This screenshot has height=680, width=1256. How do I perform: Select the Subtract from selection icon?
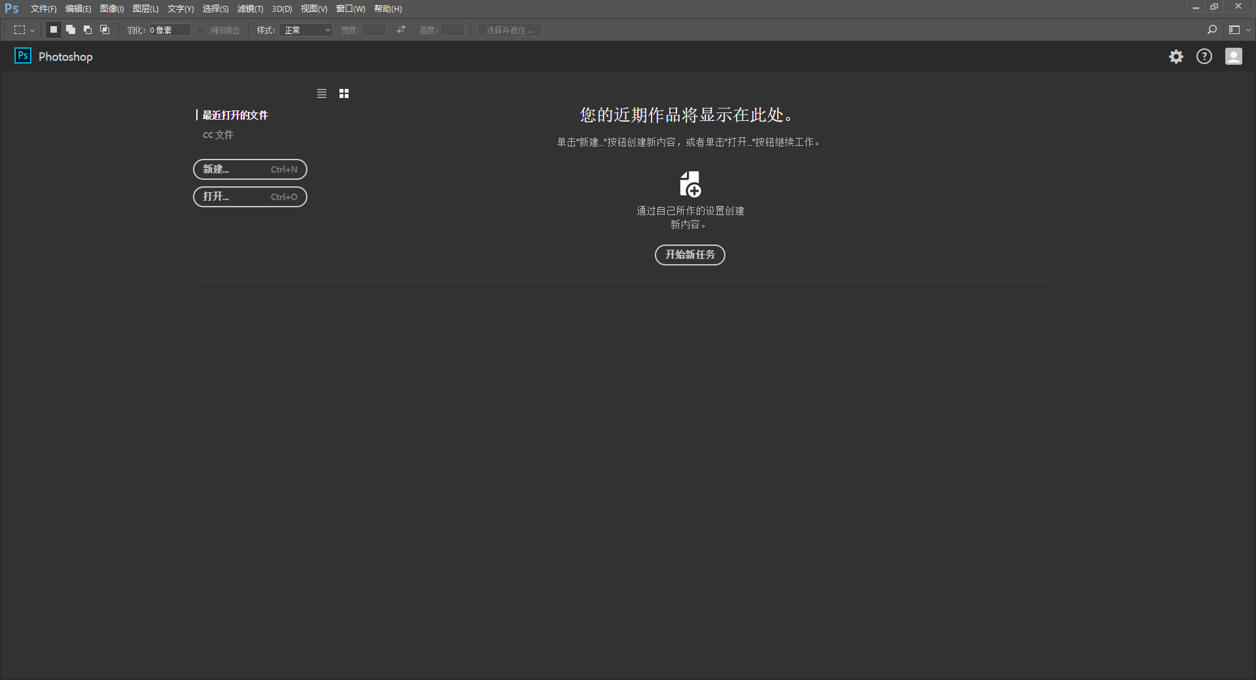(88, 30)
